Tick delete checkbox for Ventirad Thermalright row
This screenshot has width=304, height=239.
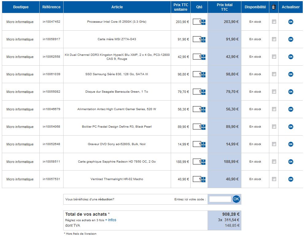274,179
